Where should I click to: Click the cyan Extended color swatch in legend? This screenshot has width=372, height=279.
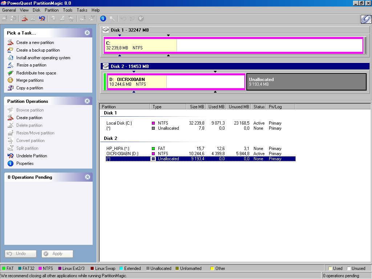point(121,268)
